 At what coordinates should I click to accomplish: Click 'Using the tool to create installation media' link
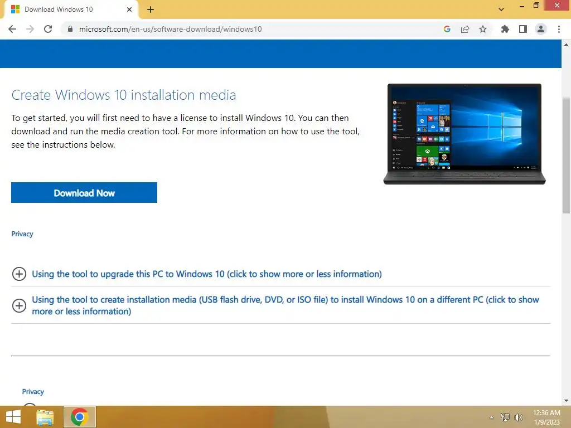(285, 305)
